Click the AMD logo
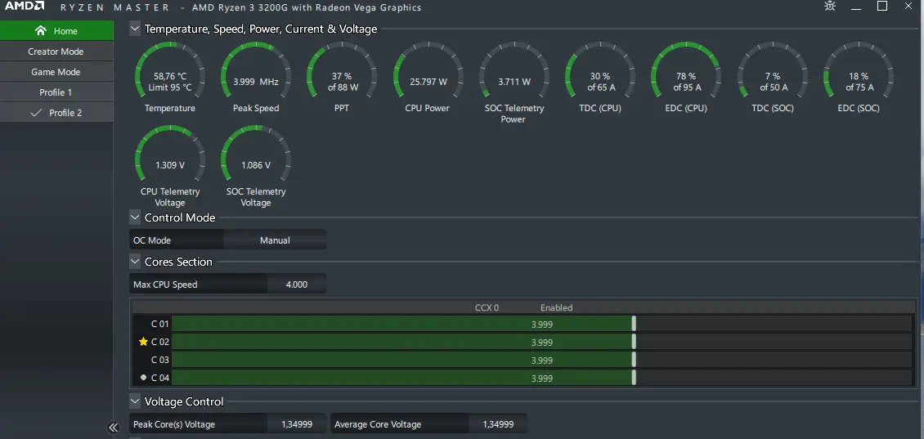Viewport: 924px width, 439px height. (x=25, y=7)
